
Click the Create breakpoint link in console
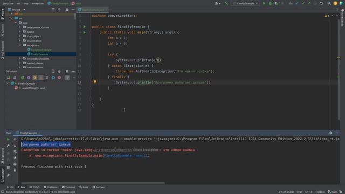146,150
